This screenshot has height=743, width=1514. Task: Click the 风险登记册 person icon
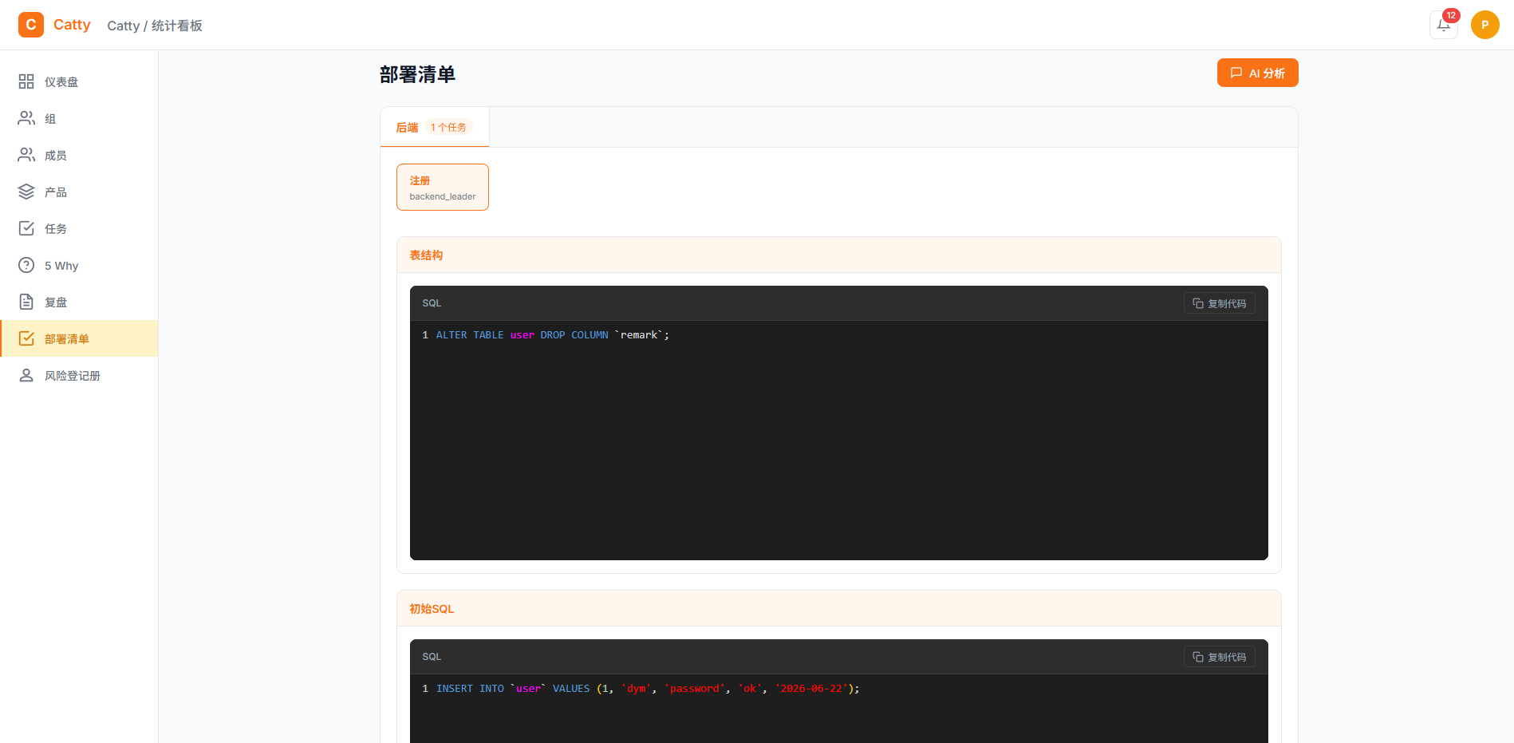pyautogui.click(x=26, y=375)
